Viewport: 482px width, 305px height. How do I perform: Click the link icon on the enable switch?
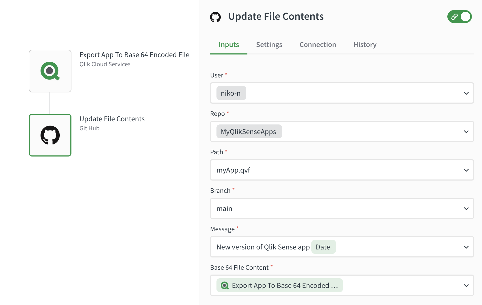coord(454,17)
